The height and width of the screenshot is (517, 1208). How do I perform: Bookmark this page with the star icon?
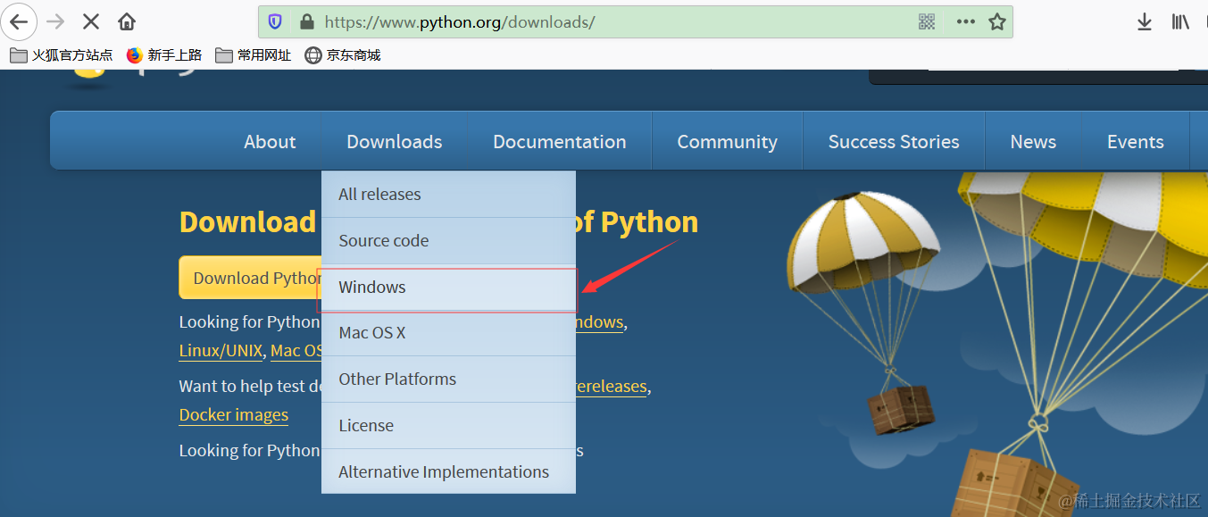pyautogui.click(x=997, y=21)
